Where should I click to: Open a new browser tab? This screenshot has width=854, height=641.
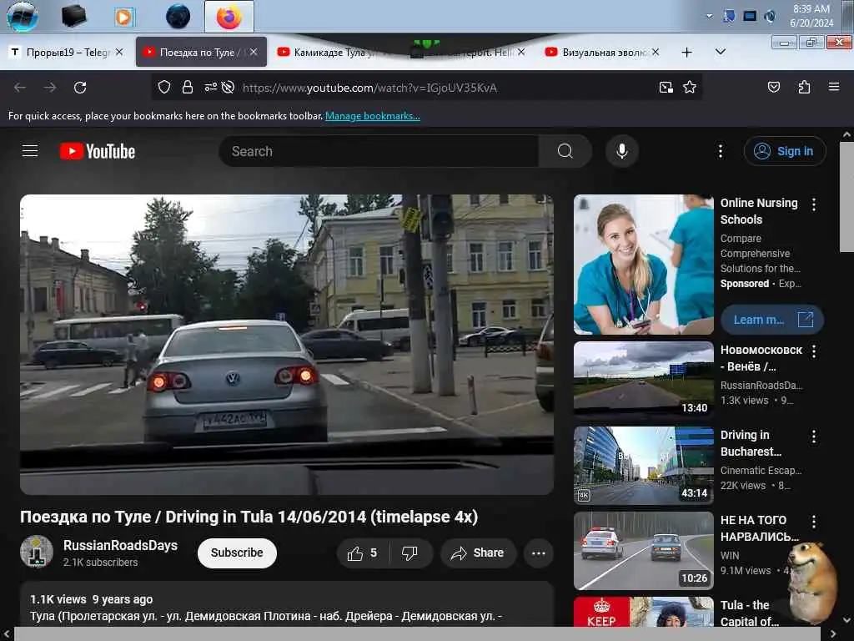click(687, 52)
